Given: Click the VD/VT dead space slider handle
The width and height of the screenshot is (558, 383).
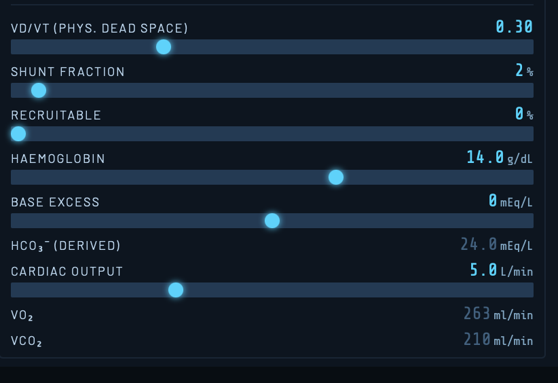Looking at the screenshot, I should point(164,47).
